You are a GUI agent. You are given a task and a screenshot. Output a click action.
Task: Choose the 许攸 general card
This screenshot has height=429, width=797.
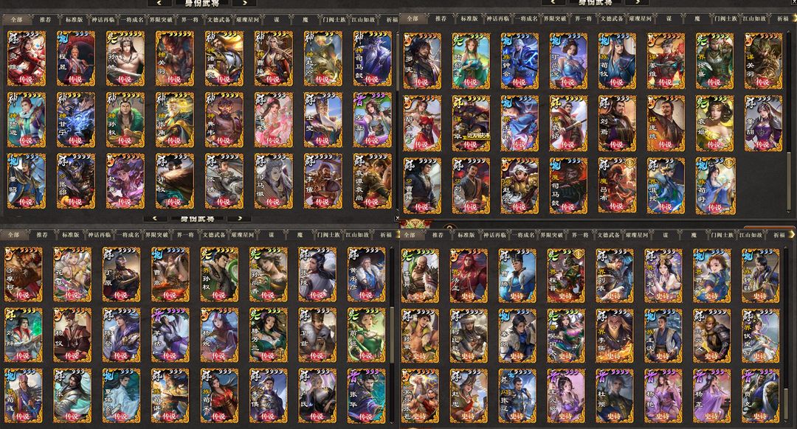coord(174,181)
